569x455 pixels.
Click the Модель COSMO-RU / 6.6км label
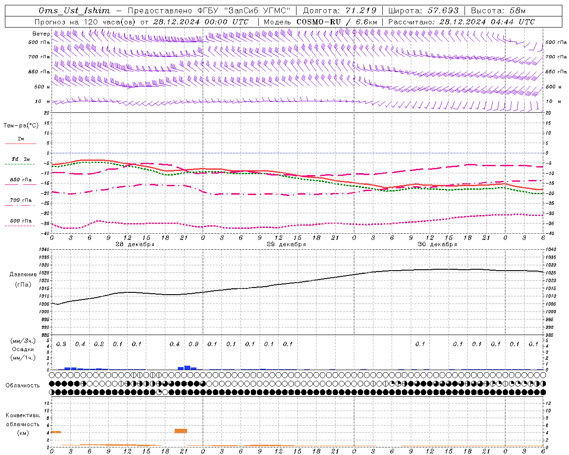321,22
